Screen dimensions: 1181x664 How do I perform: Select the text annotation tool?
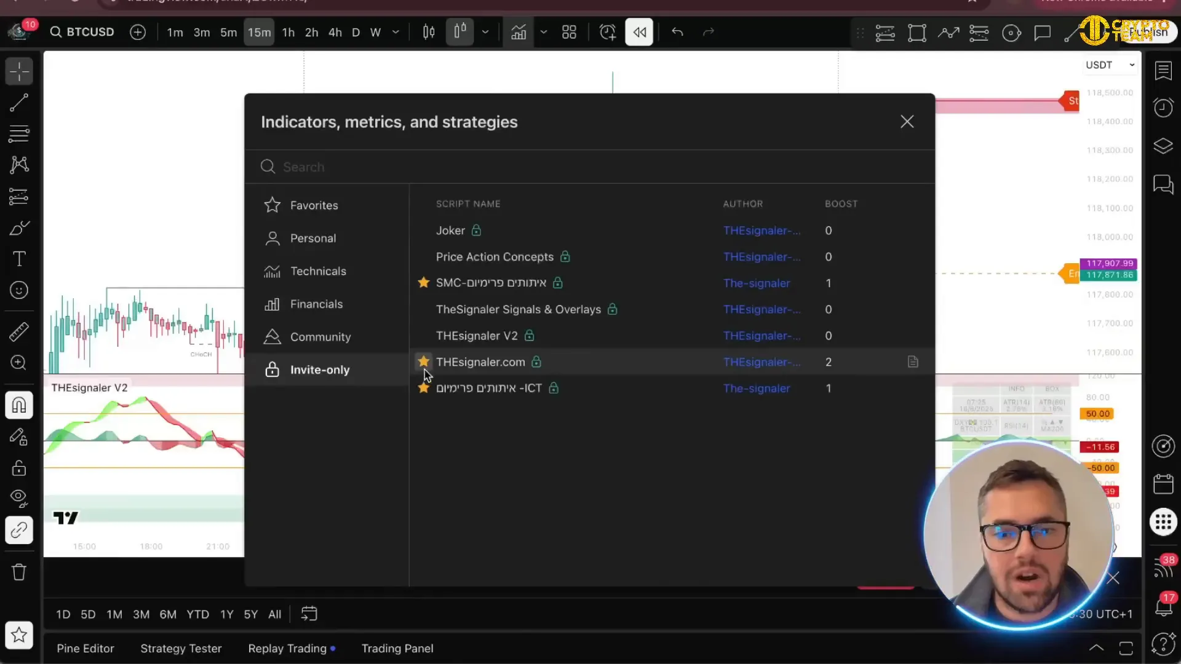(19, 259)
